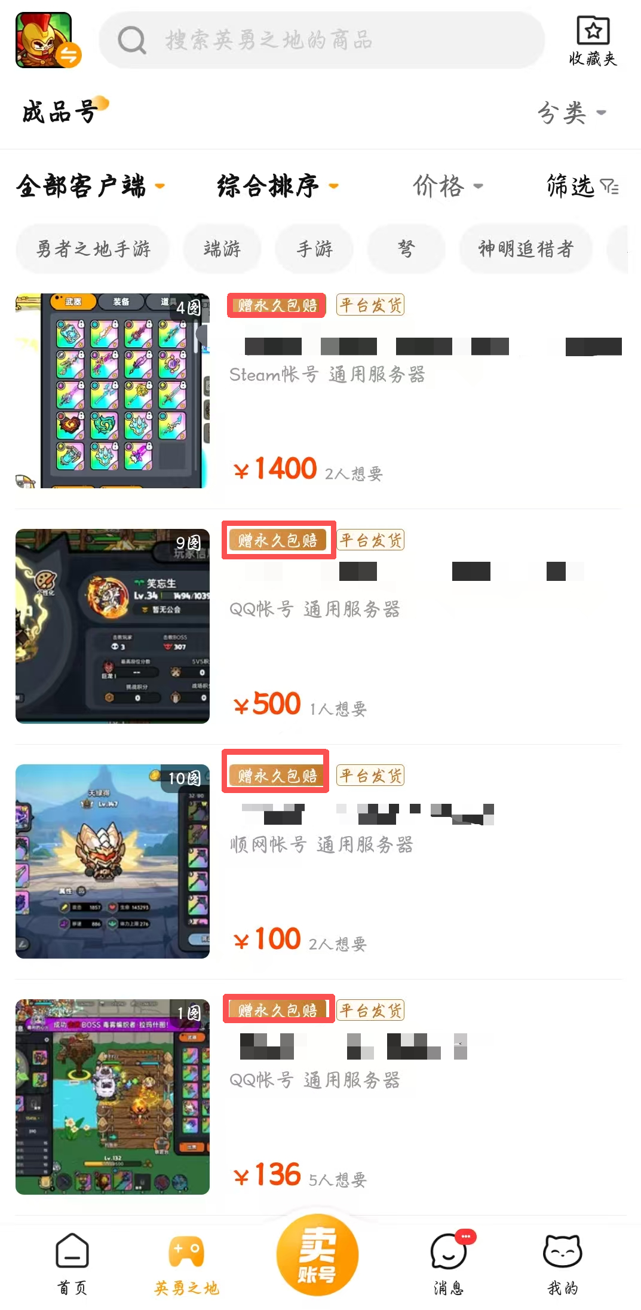Expand the 价格 price dropdown
Image resolution: width=641 pixels, height=1310 pixels.
point(448,186)
